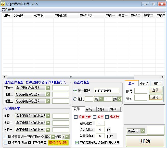Focus new 问题一 answer field

[61, 116]
